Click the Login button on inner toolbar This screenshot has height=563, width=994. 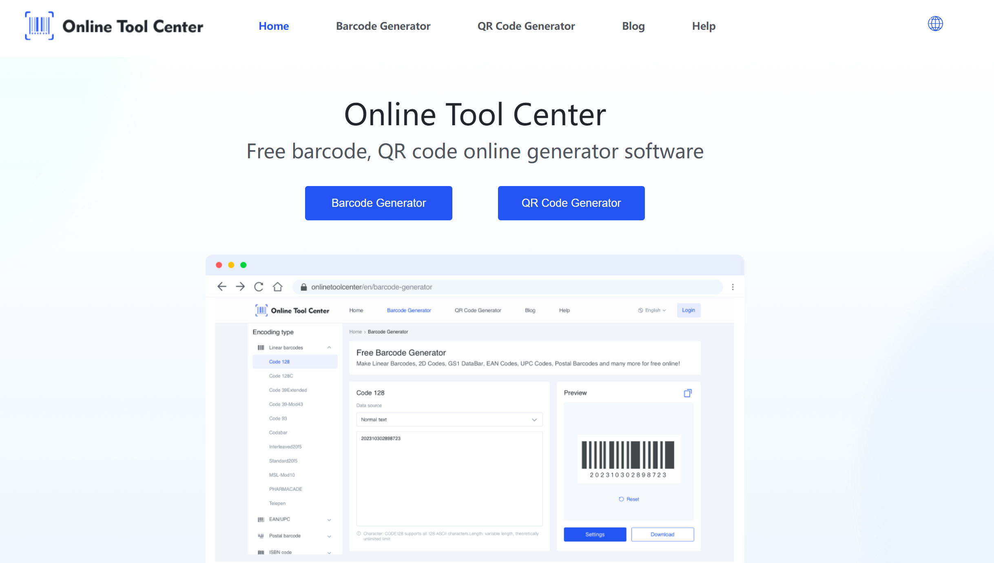tap(688, 310)
